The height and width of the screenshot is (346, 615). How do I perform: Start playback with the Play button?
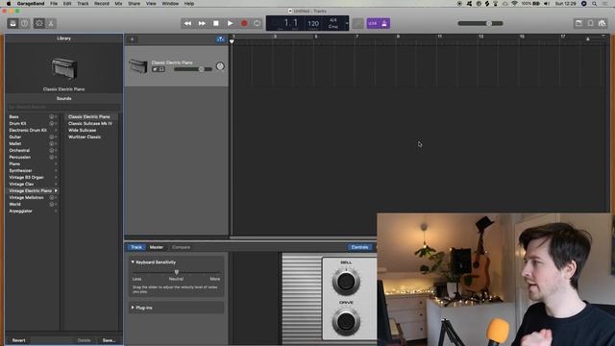(x=231, y=23)
